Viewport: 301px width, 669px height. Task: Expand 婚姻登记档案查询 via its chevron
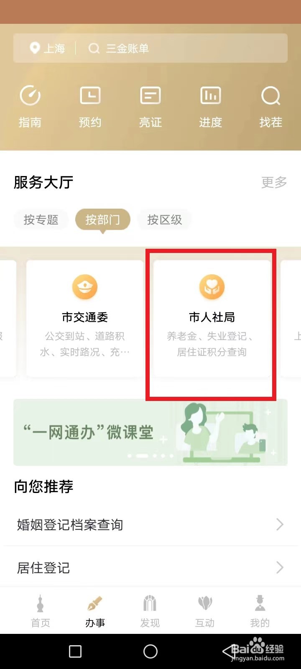280,524
